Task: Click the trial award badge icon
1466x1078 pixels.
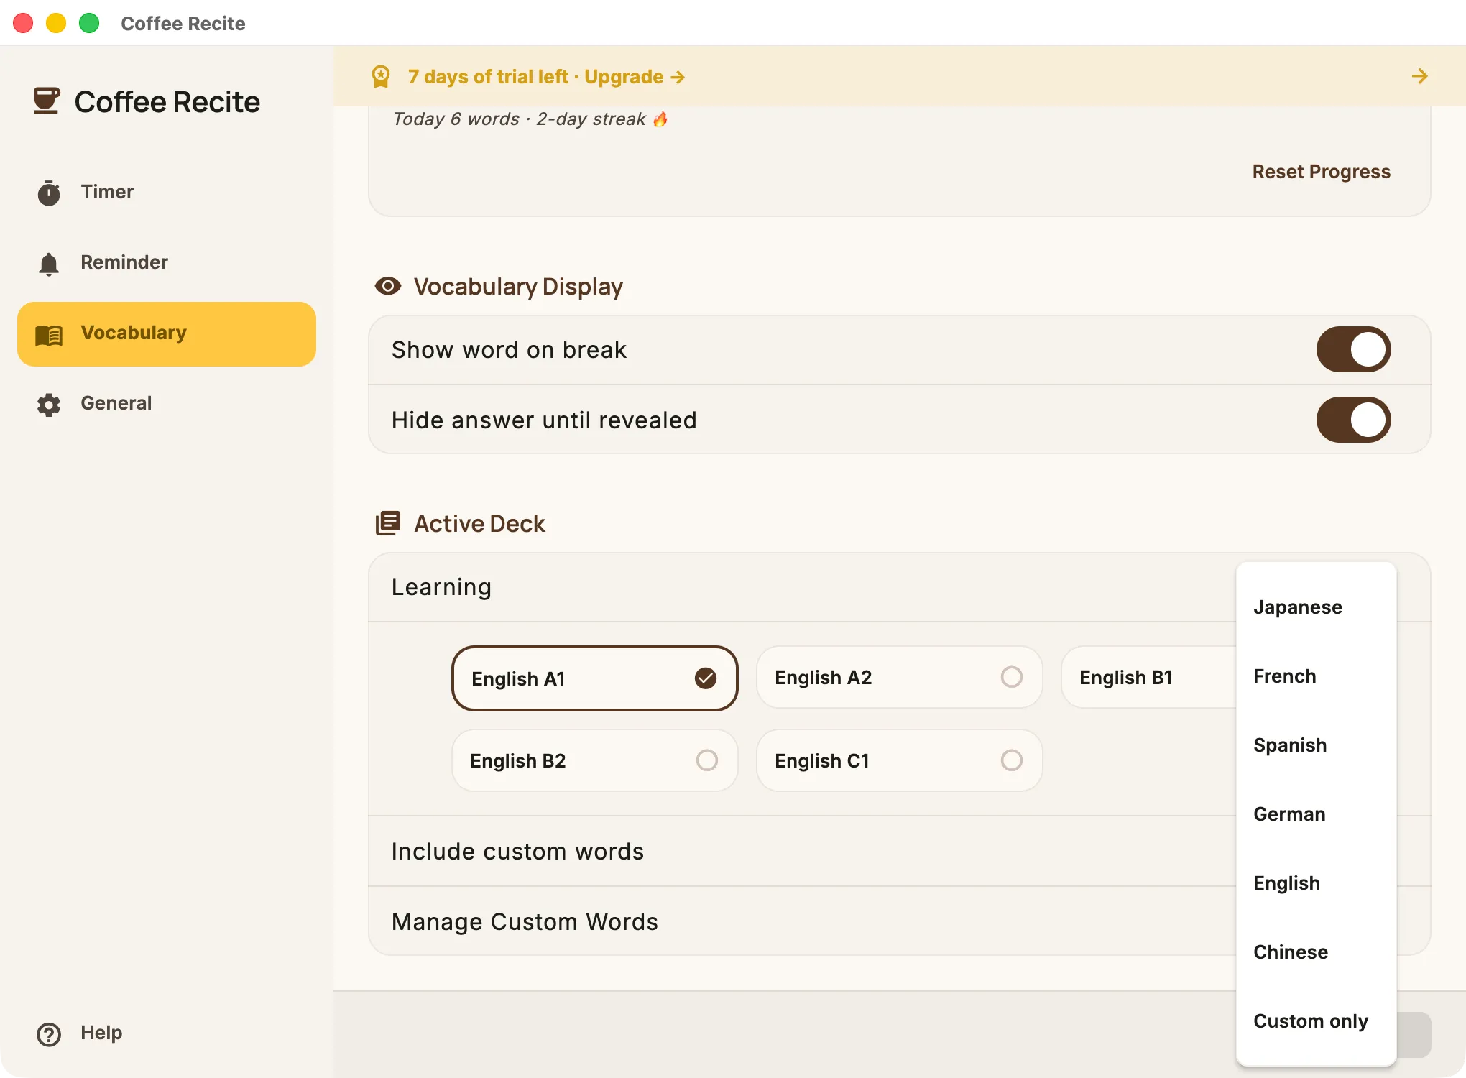Action: (x=381, y=76)
